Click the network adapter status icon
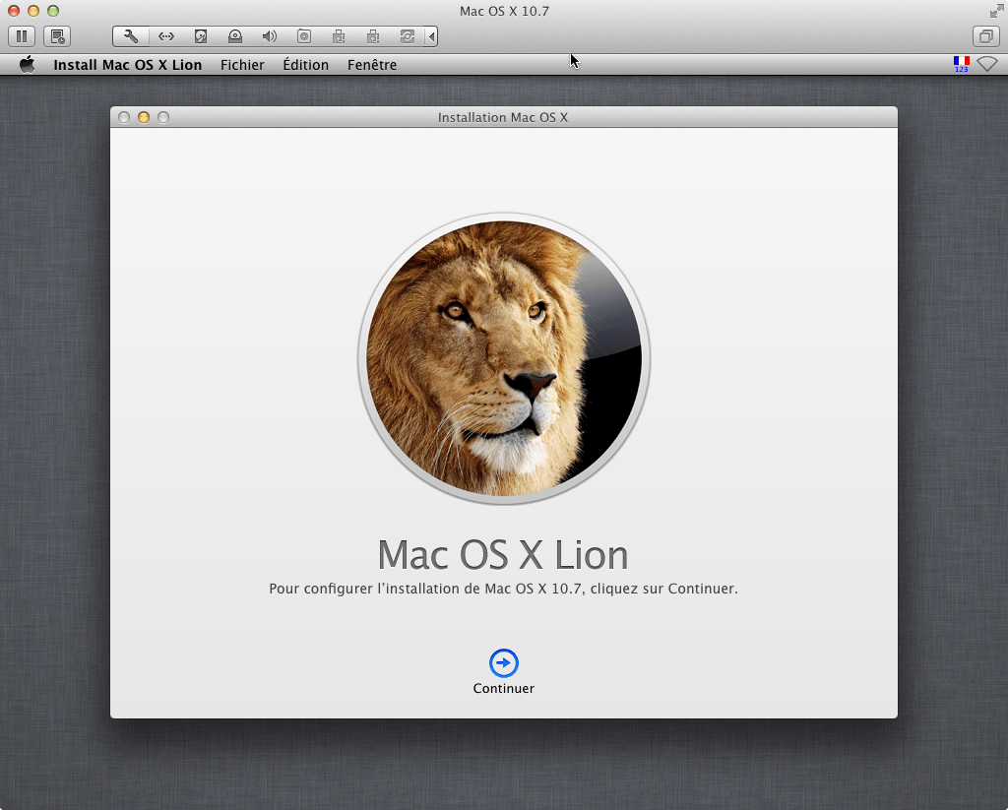The width and height of the screenshot is (1008, 810). (166, 36)
